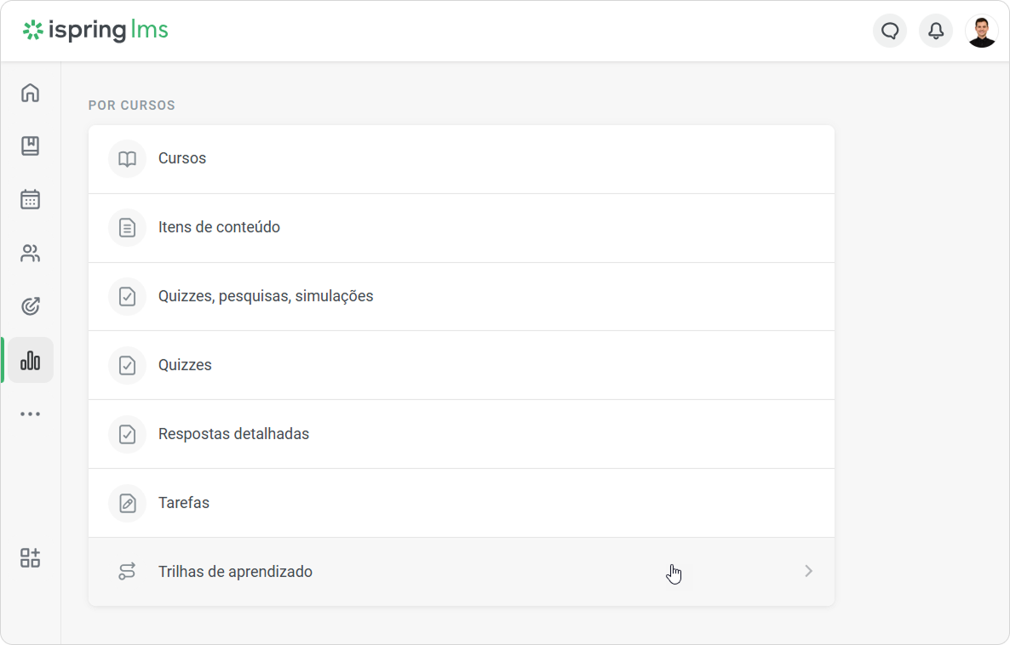Screen dimensions: 1010x645
Task: Click the iSpring LMS logo
Action: [x=95, y=30]
